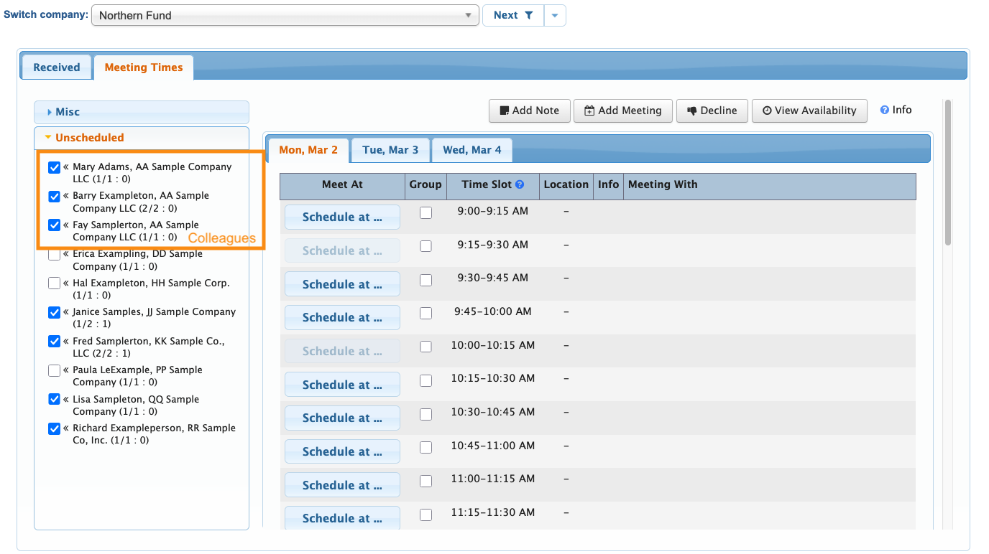This screenshot has width=989, height=554.
Task: Click the Add Note icon button
Action: coord(505,111)
